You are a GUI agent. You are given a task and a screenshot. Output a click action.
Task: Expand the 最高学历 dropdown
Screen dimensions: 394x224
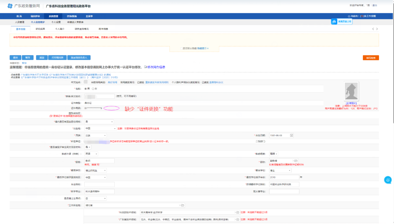point(95,170)
